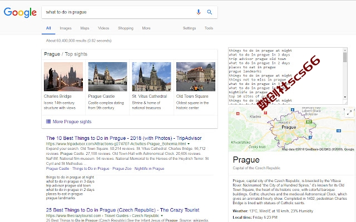Open the More Prague sights link

point(72,122)
